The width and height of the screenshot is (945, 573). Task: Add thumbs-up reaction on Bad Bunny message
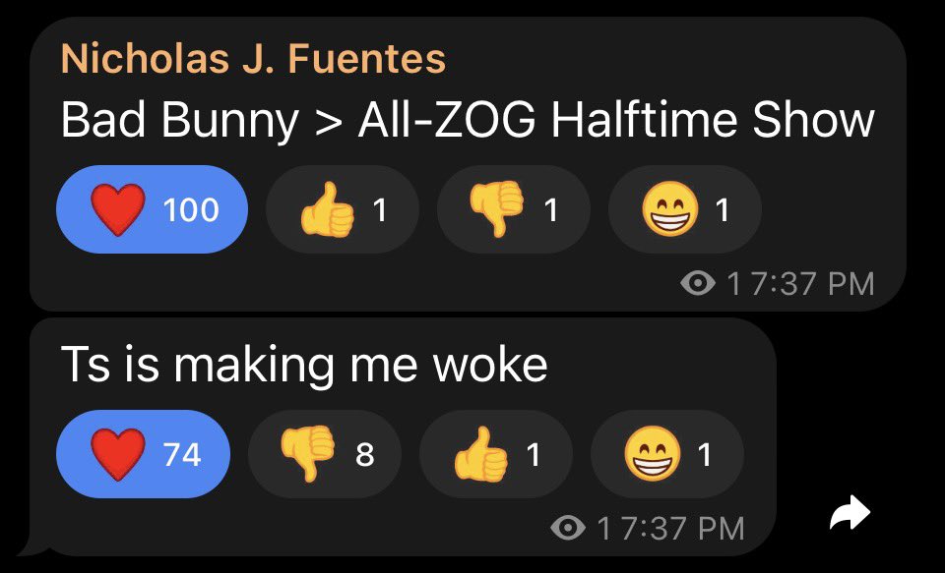click(x=343, y=209)
